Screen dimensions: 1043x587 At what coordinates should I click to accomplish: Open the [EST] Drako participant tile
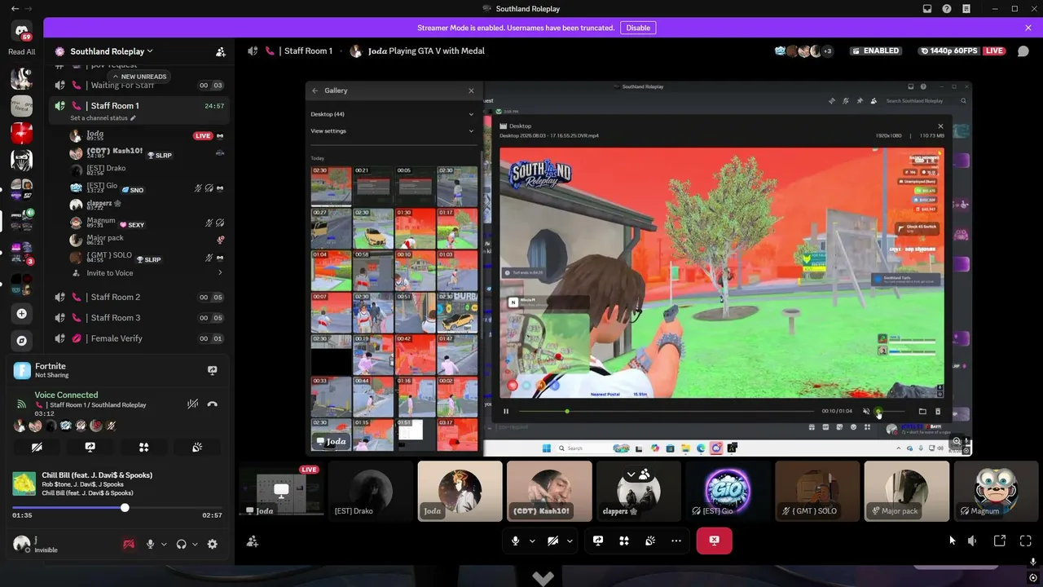[371, 491]
